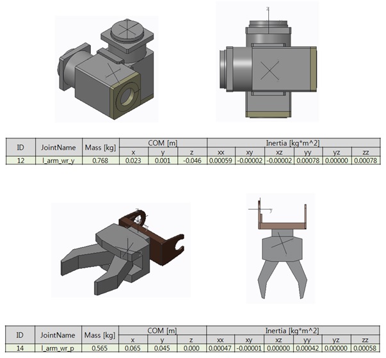Select COM x value 0.023
Screen dimensions: 386x358
pos(133,161)
